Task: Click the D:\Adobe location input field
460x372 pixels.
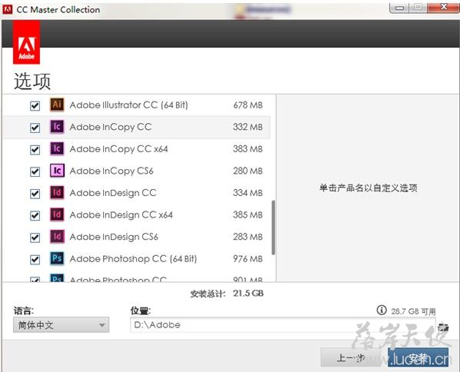Action: click(x=283, y=325)
